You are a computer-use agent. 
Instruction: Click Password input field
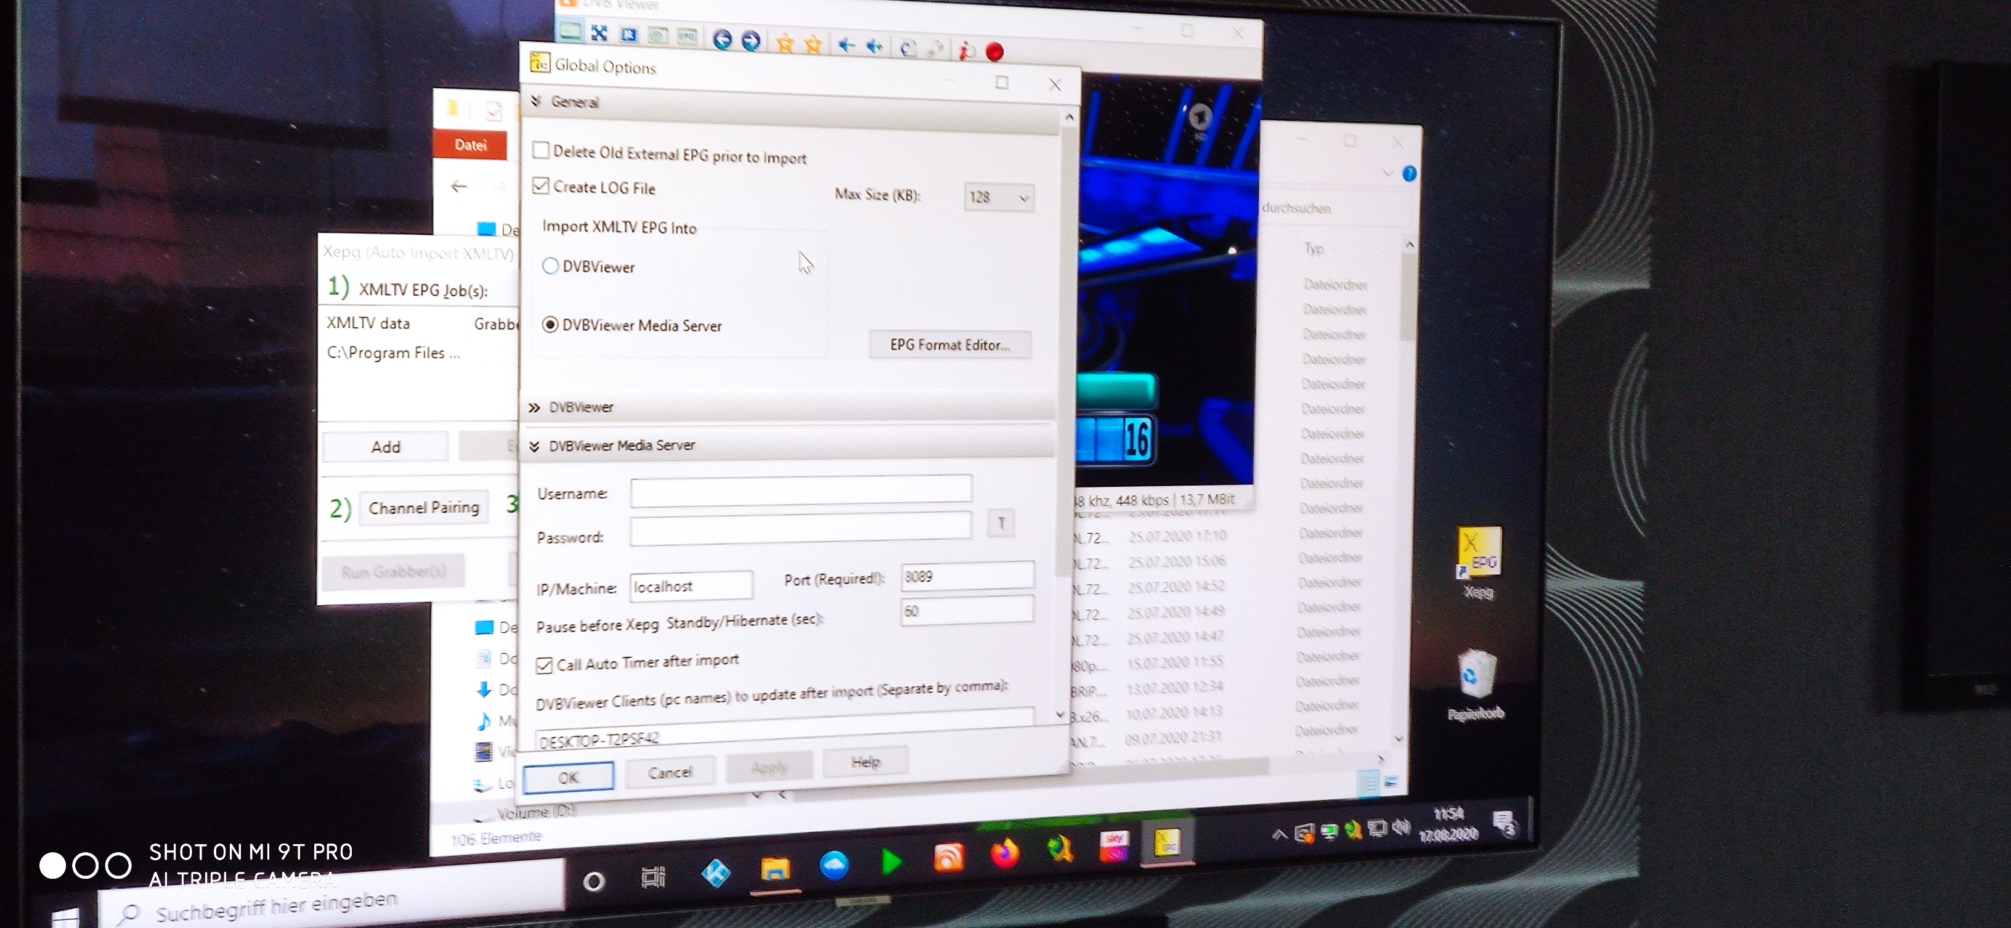(801, 528)
